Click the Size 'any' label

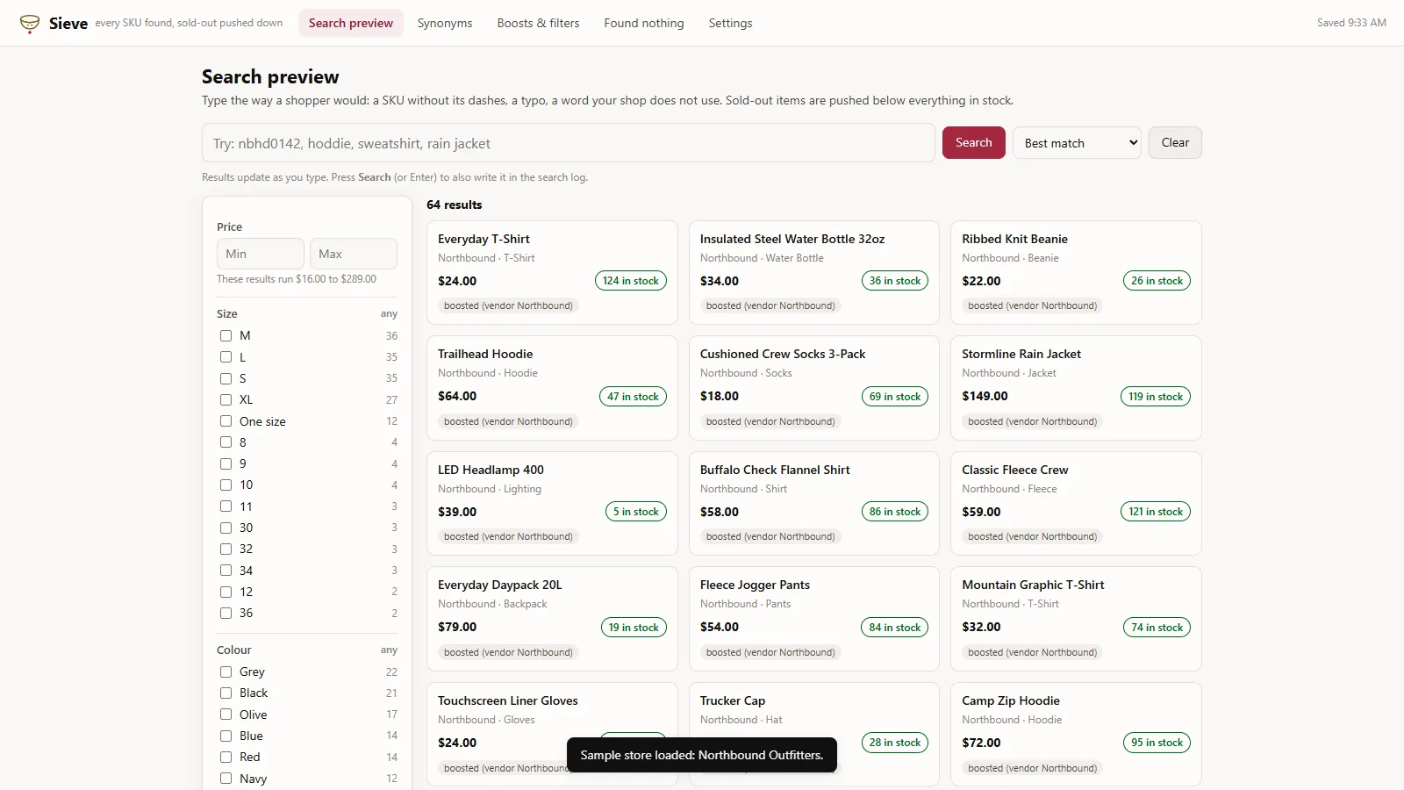pos(389,313)
